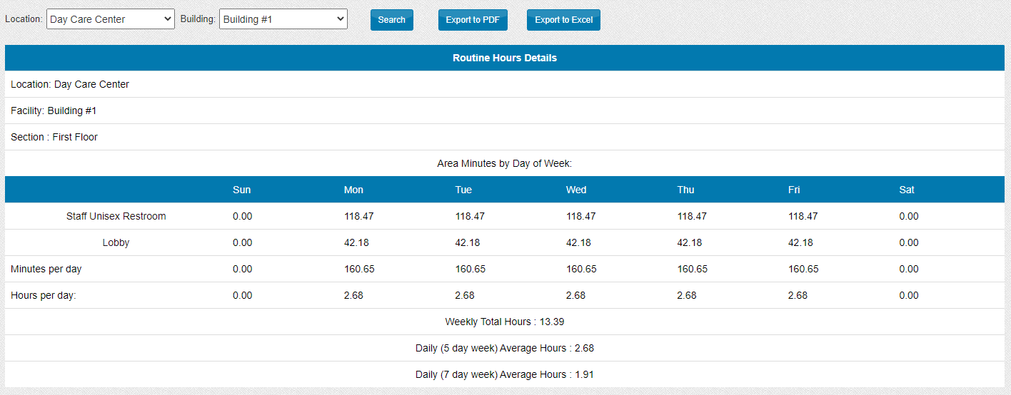
Task: Click the Section : First Floor row
Action: tap(54, 137)
